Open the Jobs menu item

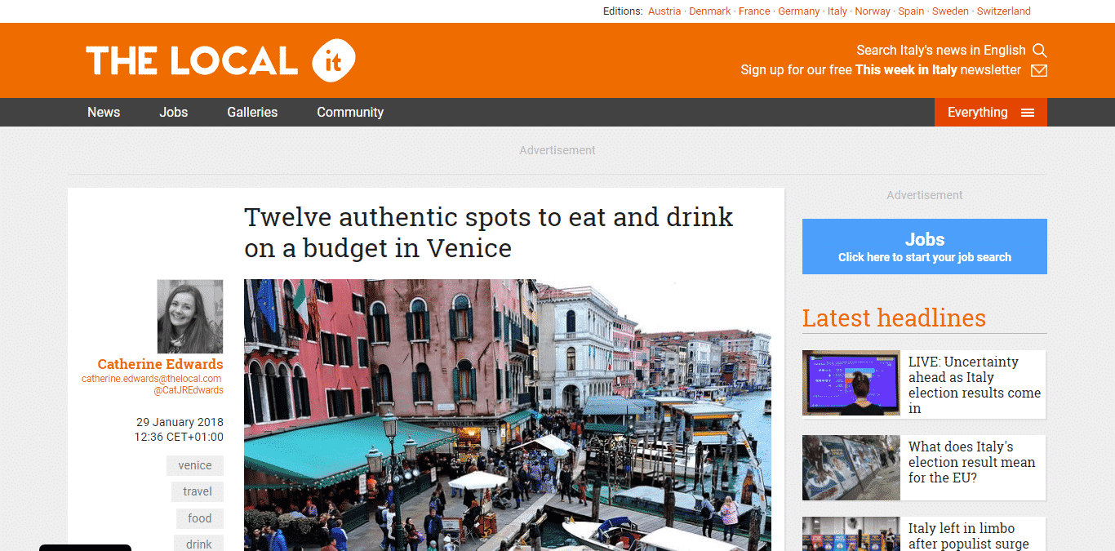point(173,113)
